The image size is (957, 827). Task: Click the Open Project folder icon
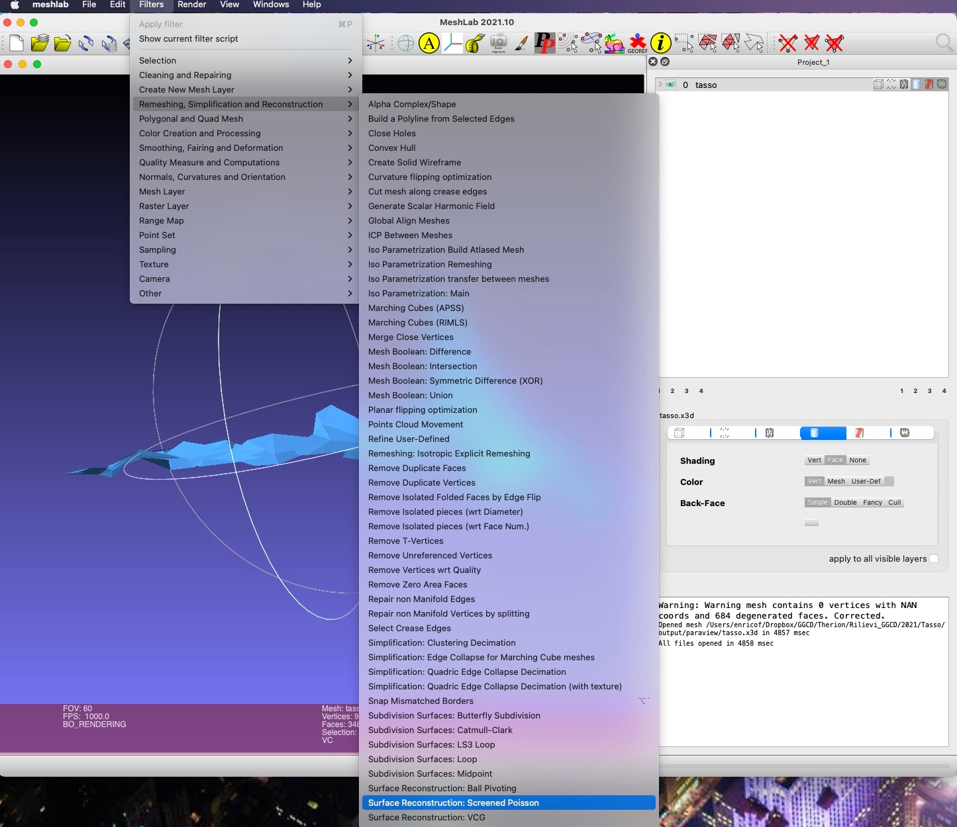tap(40, 44)
